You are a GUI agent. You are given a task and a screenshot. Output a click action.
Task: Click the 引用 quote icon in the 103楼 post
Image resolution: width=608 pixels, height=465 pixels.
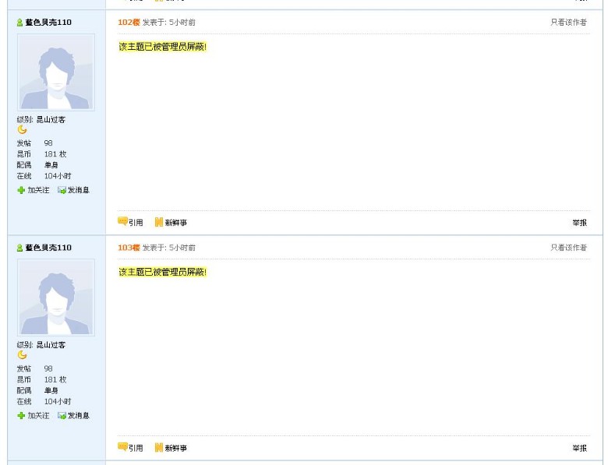(x=122, y=447)
